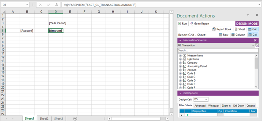Click the DESIGN MODE button

pyautogui.click(x=247, y=24)
